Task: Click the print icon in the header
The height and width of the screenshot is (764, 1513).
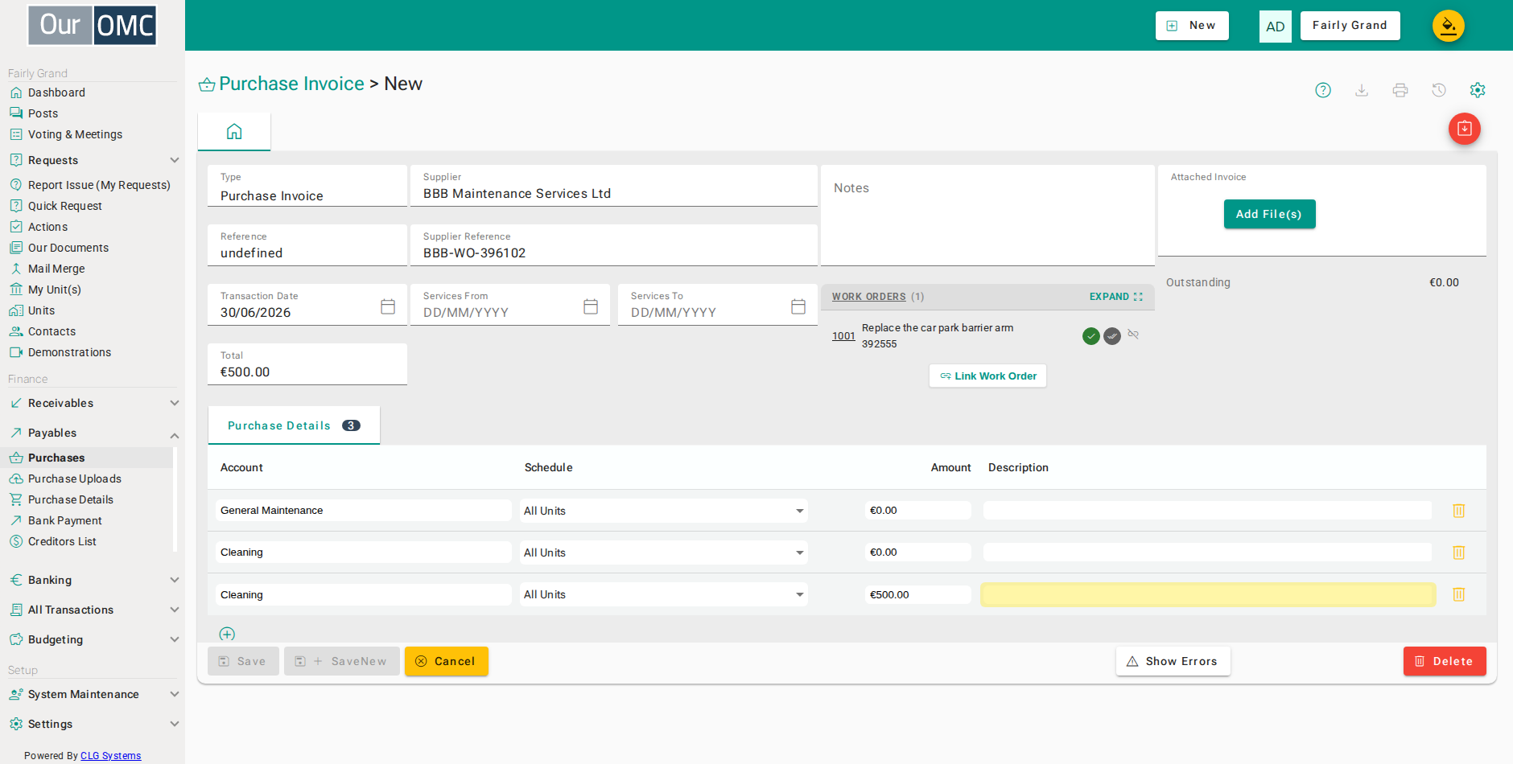Action: 1400,90
